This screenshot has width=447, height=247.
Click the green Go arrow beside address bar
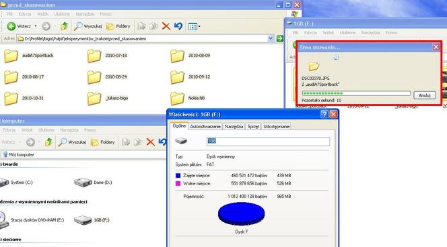click(x=279, y=38)
